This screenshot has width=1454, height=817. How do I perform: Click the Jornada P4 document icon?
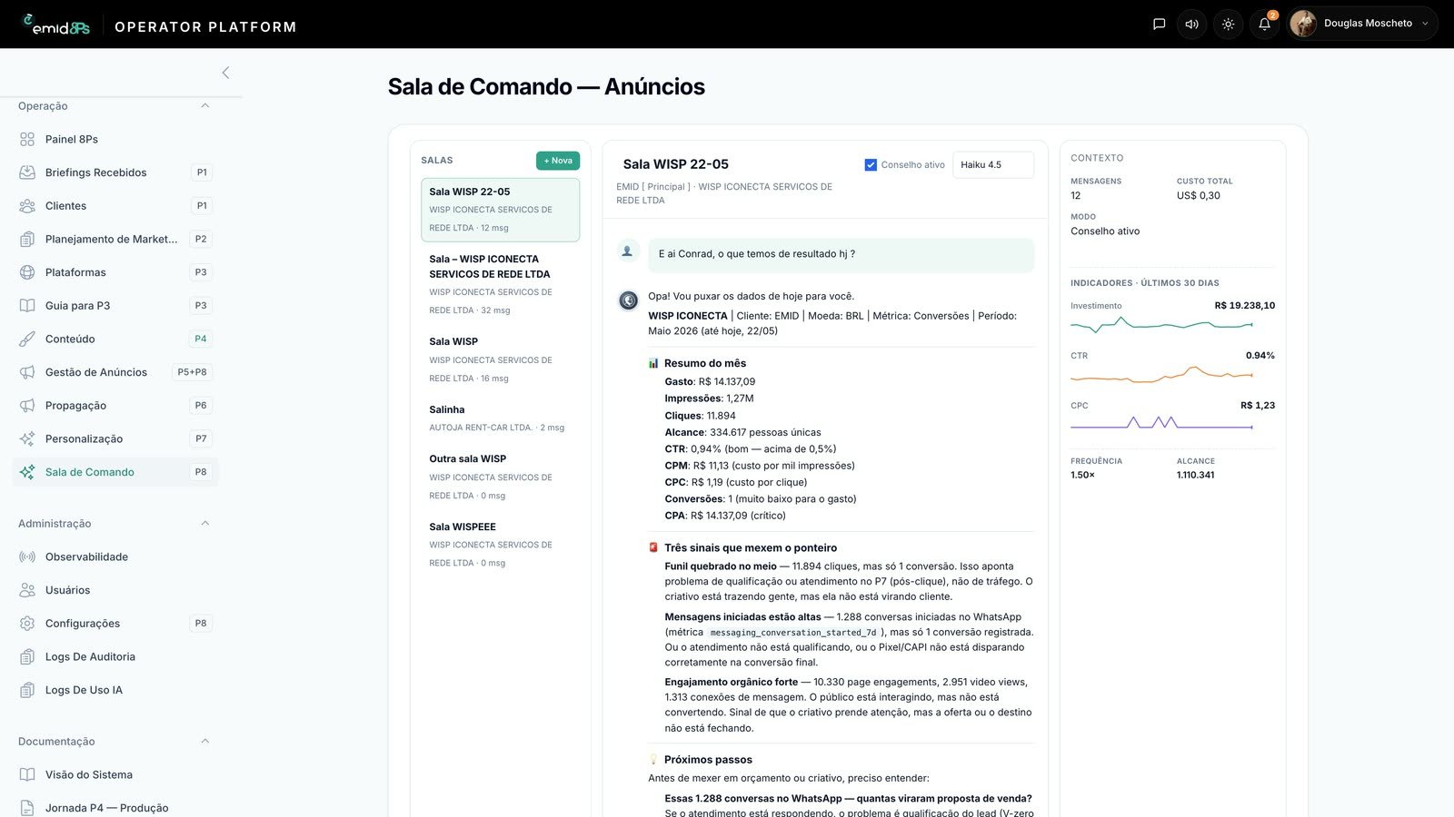click(x=27, y=808)
